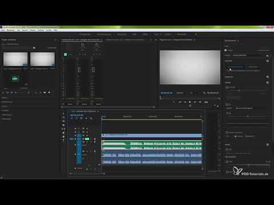Step forward one frame in Program monitor
The width and height of the screenshot is (274, 205).
tap(195, 102)
